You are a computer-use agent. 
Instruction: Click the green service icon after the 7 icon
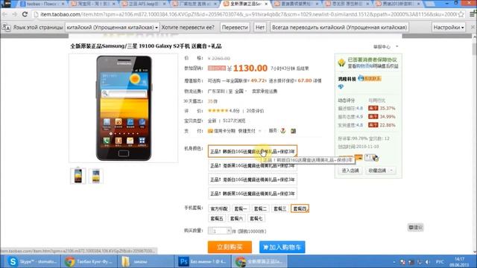coord(293,131)
